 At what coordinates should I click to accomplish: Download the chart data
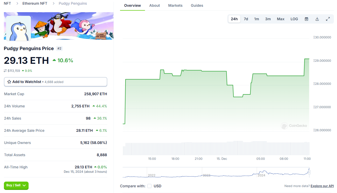pyautogui.click(x=317, y=19)
